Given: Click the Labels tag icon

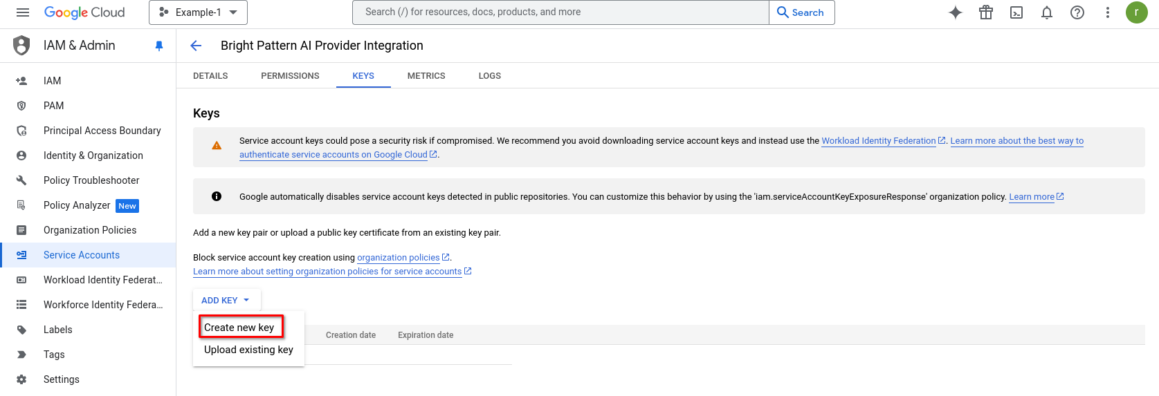Looking at the screenshot, I should pos(21,330).
